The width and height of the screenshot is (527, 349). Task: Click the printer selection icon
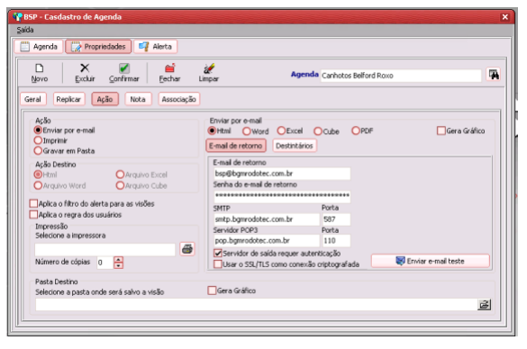[x=187, y=249]
